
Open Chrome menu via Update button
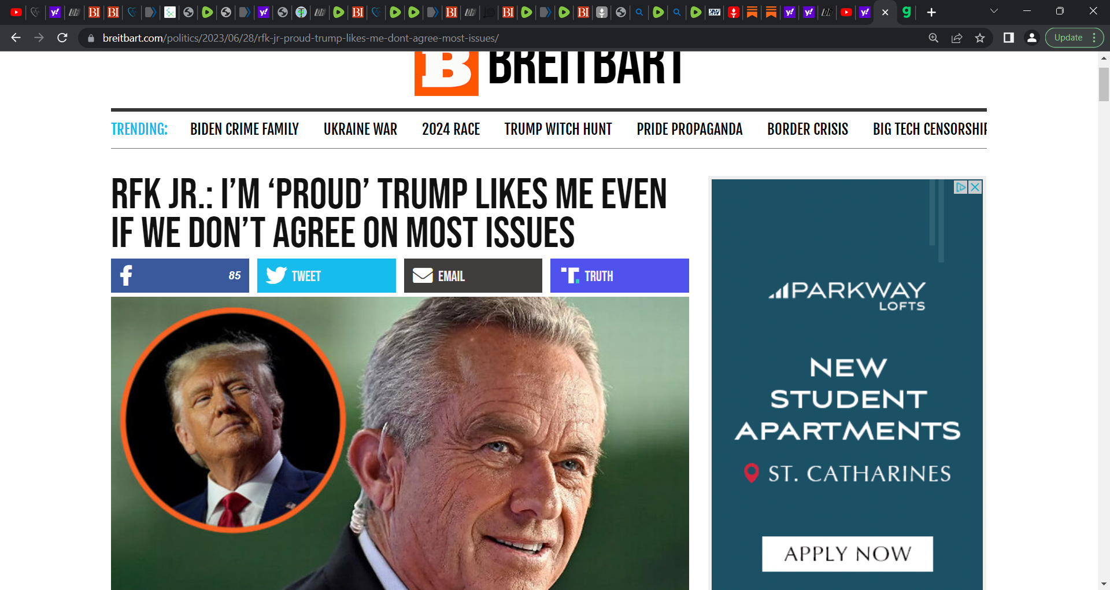point(1074,38)
